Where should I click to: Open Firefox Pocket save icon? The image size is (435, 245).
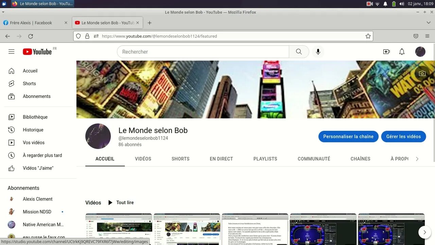pos(416,36)
